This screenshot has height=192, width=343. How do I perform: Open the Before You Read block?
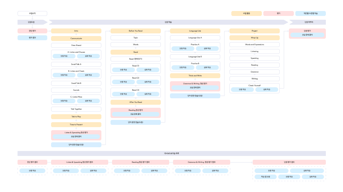136,31
